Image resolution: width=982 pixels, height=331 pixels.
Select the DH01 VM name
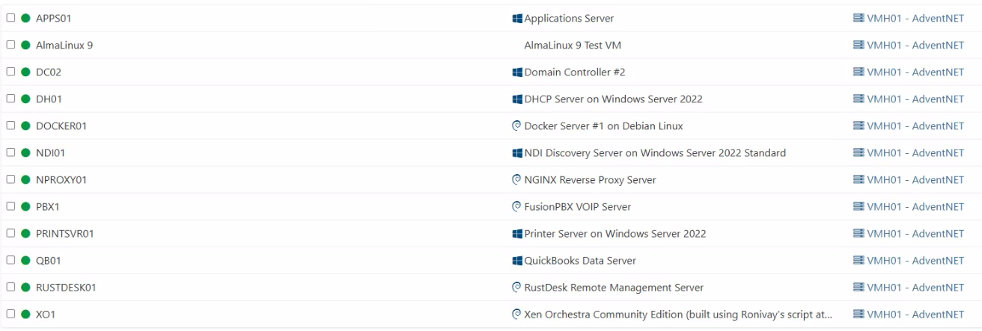point(49,99)
